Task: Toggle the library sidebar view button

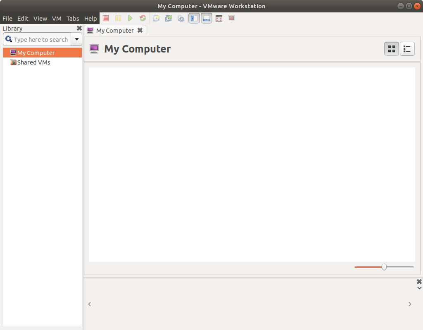Action: pyautogui.click(x=194, y=18)
